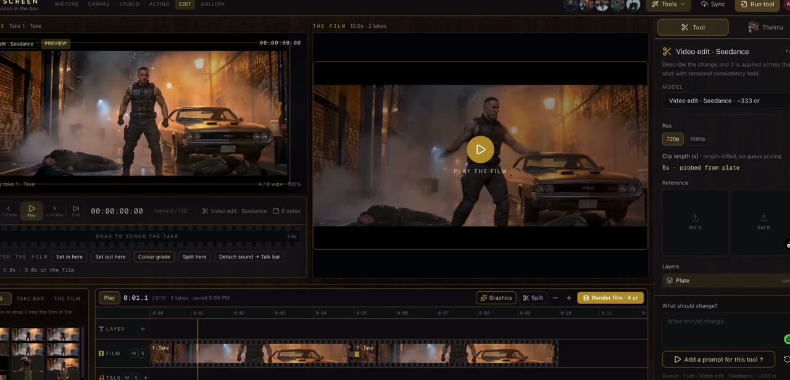The width and height of the screenshot is (790, 380).
Task: Click Render film button
Action: (610, 298)
